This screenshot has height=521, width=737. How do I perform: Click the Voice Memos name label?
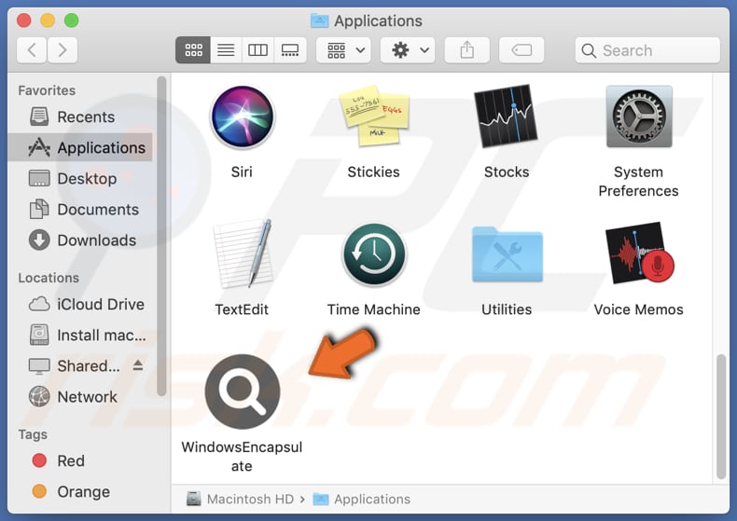(x=638, y=309)
